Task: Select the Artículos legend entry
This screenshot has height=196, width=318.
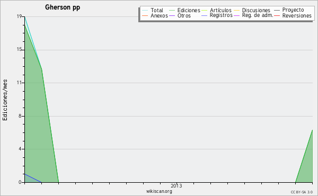Action: pos(216,10)
